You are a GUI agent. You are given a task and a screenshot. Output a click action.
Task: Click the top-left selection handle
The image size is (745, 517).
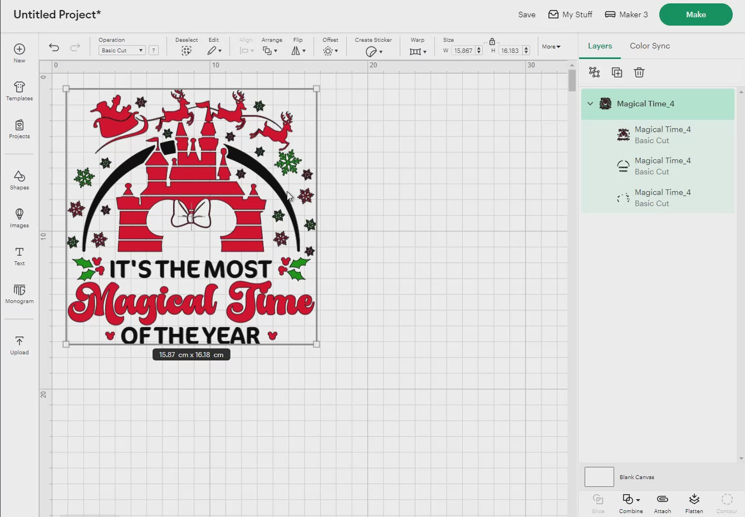[66, 89]
